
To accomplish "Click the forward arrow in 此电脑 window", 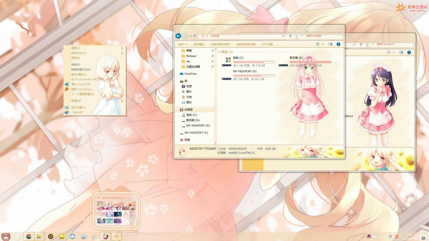I will 185,36.
